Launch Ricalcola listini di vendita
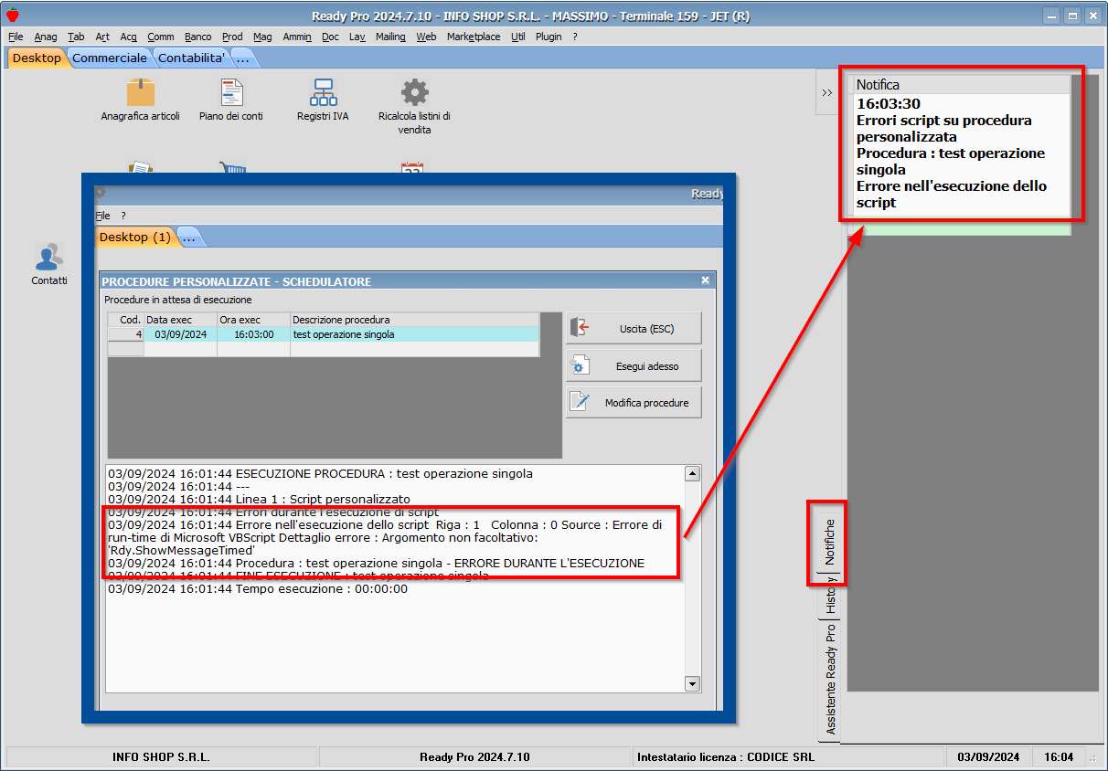The width and height of the screenshot is (1108, 771). point(414,93)
